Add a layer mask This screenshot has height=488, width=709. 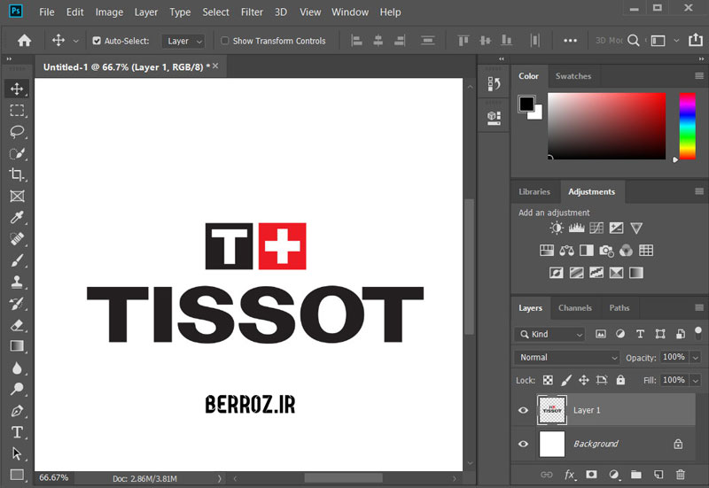pos(591,475)
